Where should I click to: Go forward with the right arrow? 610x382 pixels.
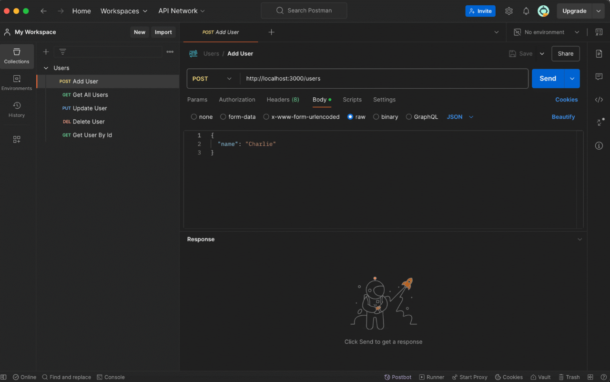click(x=61, y=11)
